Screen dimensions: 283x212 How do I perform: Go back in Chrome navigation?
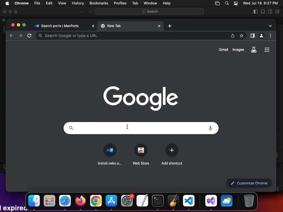(12, 36)
